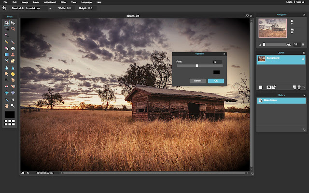
Task: Click the Vignette size slider handle
Action: click(197, 66)
